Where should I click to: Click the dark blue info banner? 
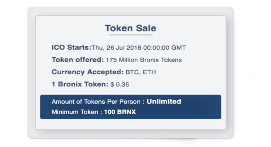(x=202, y=107)
